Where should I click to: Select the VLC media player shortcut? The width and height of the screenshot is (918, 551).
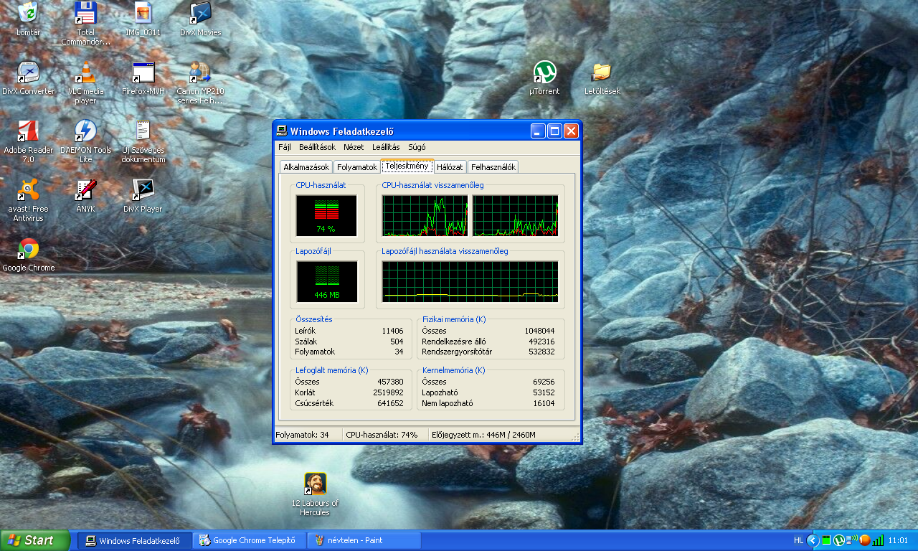(x=86, y=73)
